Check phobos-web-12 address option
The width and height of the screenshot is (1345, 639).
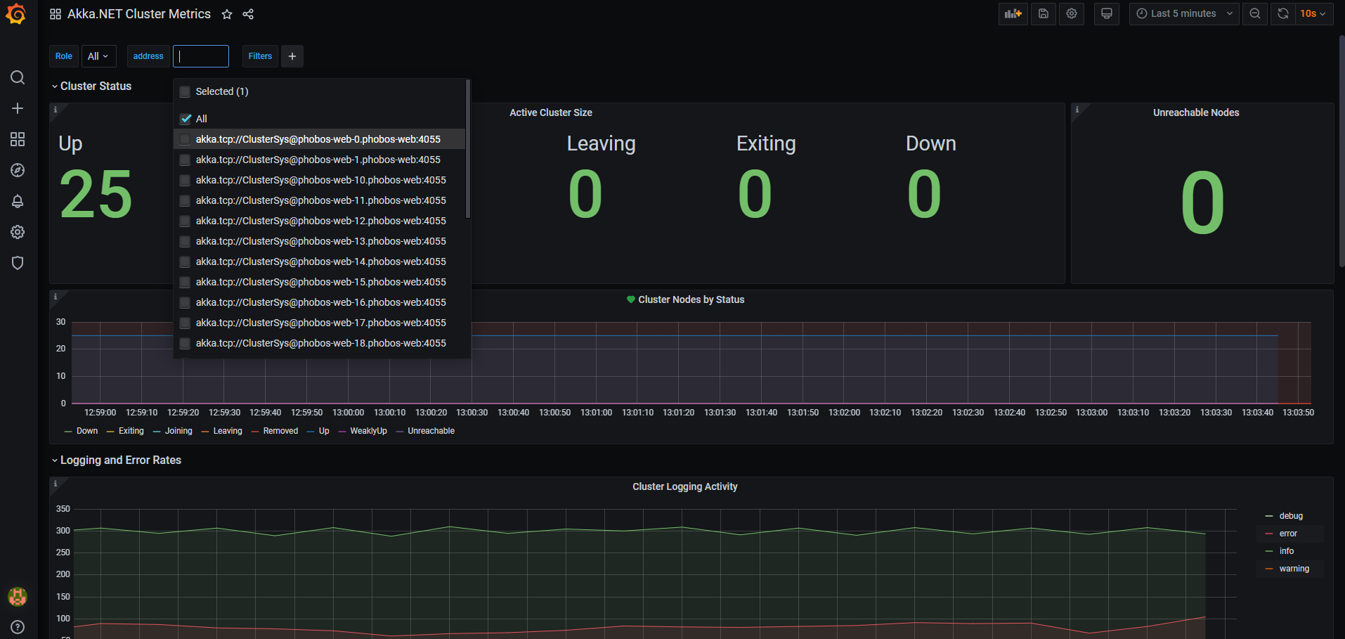[x=185, y=221]
